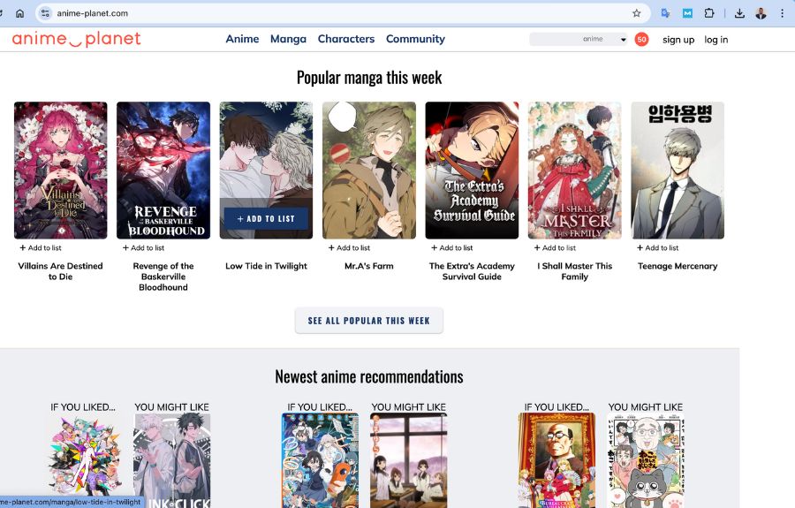Add Teenage Mercenary to list
Viewport: 795px width, 508px height.
658,248
